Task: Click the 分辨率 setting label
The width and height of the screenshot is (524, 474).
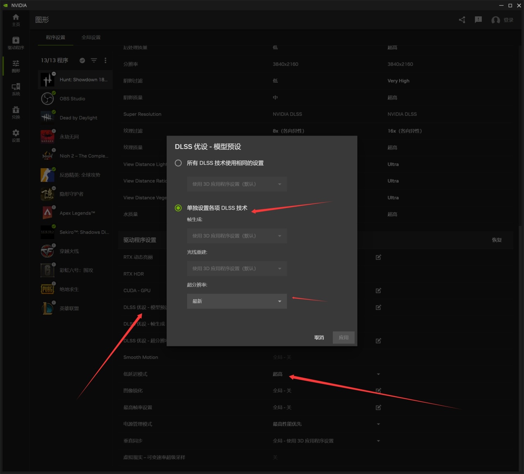Action: (131, 64)
